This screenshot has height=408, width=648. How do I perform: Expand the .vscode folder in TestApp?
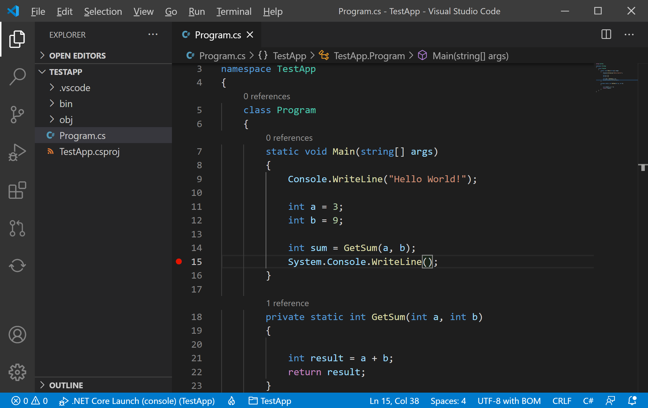coord(75,88)
